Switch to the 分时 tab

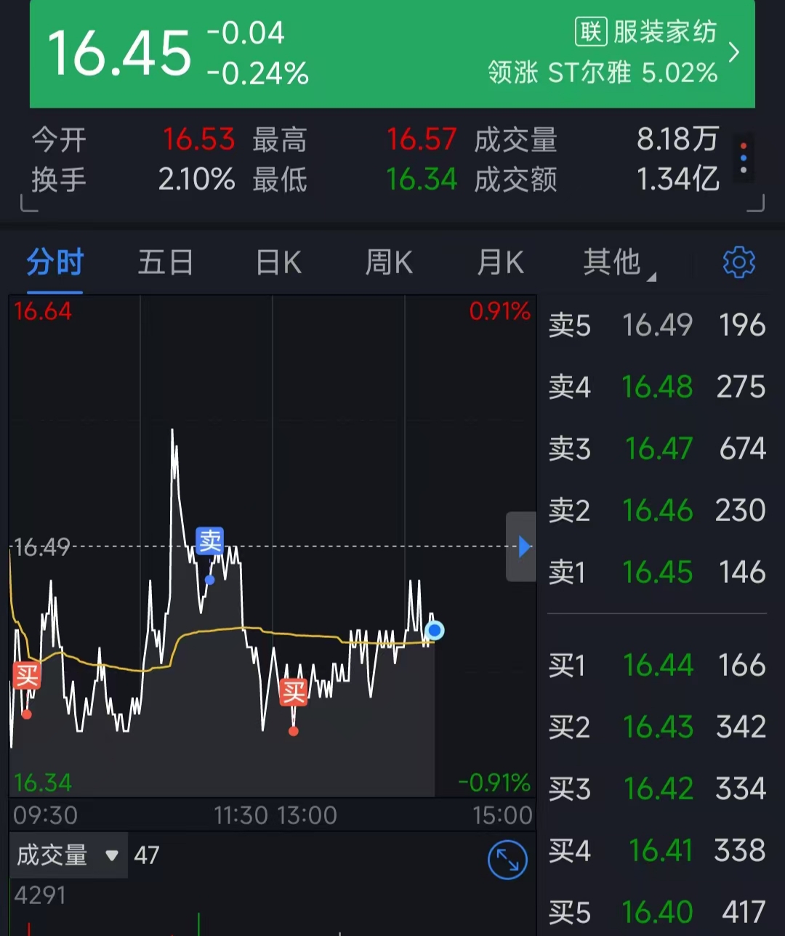coord(55,262)
